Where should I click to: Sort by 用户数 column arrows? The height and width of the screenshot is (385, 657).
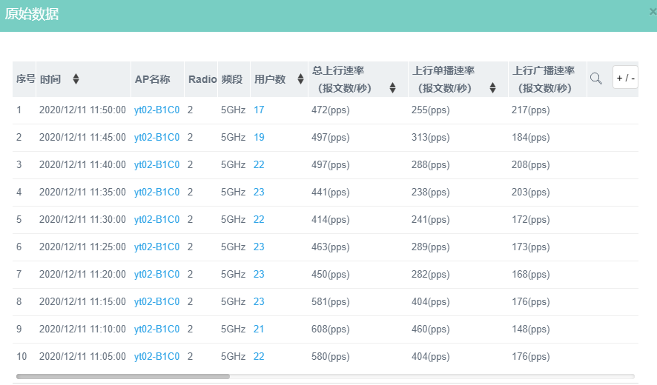(x=300, y=78)
